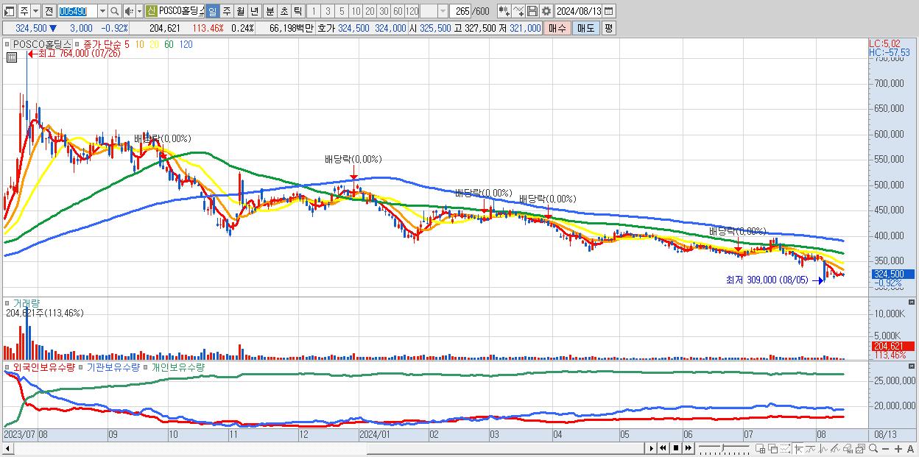Click the speaker sound icon

[x=129, y=11]
